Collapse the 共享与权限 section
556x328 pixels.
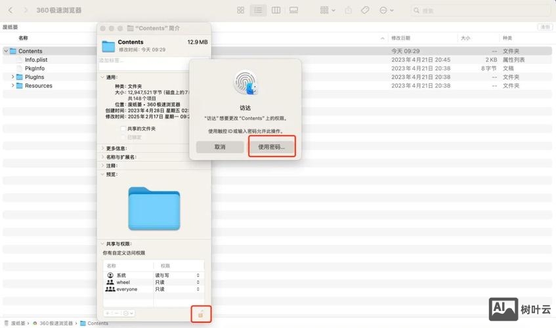click(102, 243)
